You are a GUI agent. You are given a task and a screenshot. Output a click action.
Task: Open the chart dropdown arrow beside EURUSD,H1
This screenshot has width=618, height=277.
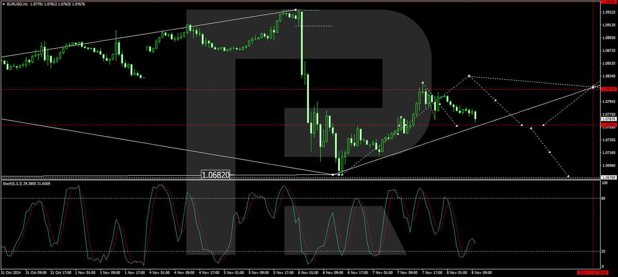point(3,4)
